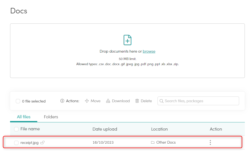Image resolution: width=250 pixels, height=151 pixels.
Task: Click the Move action label
Action: pos(95,101)
